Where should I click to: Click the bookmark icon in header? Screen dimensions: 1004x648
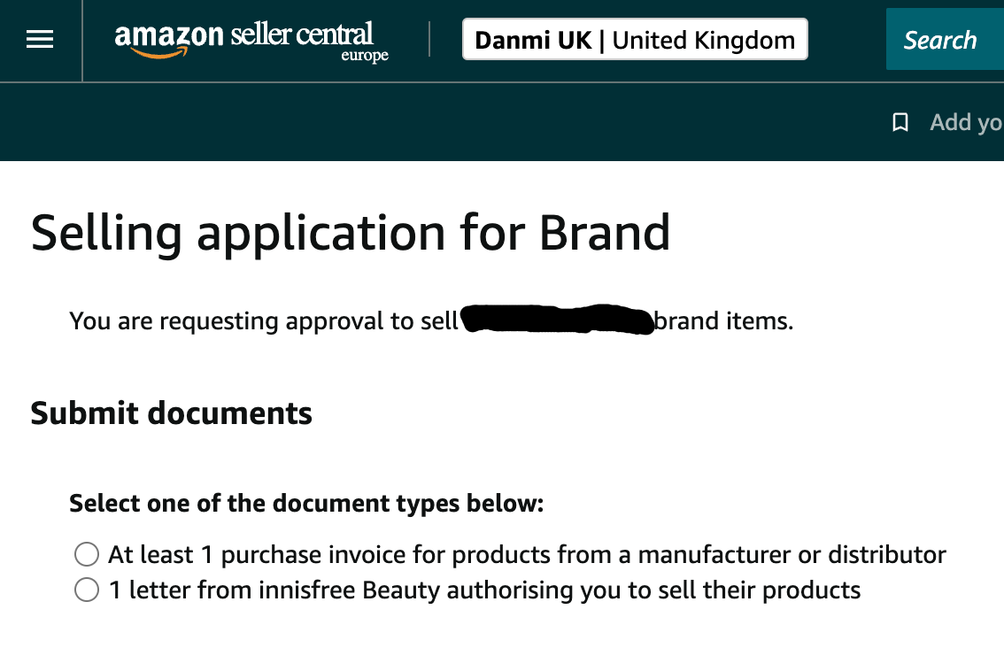coord(900,122)
